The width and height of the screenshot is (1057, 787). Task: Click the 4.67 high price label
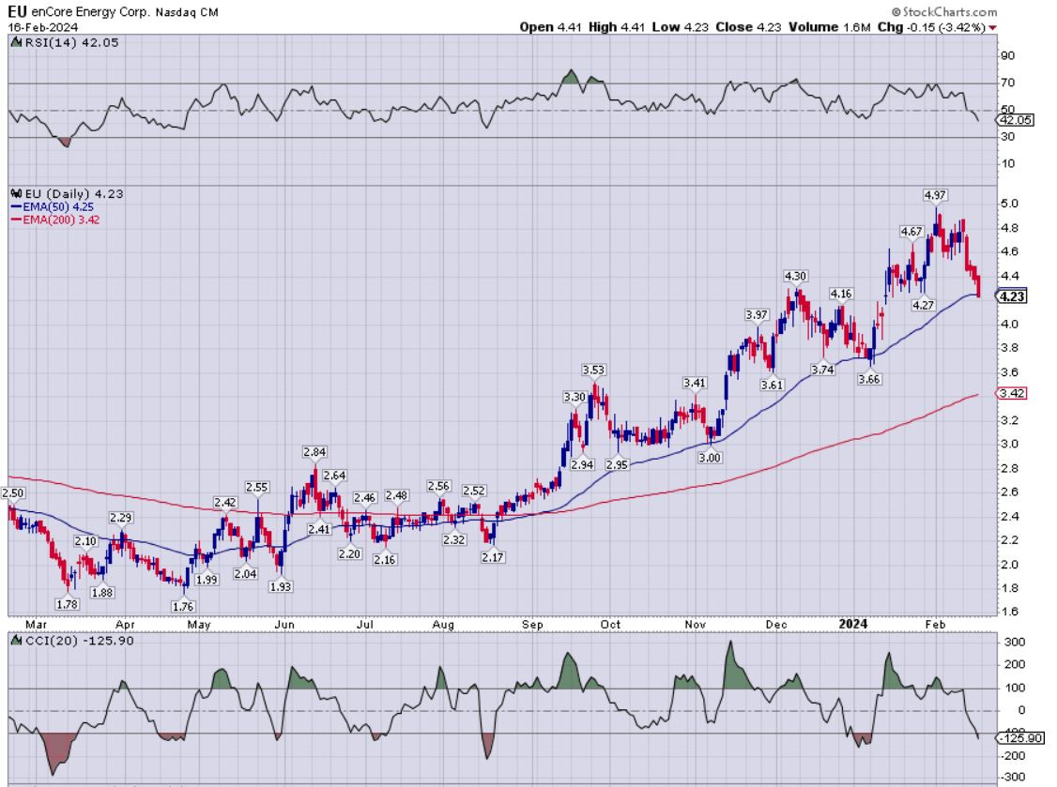tap(911, 232)
